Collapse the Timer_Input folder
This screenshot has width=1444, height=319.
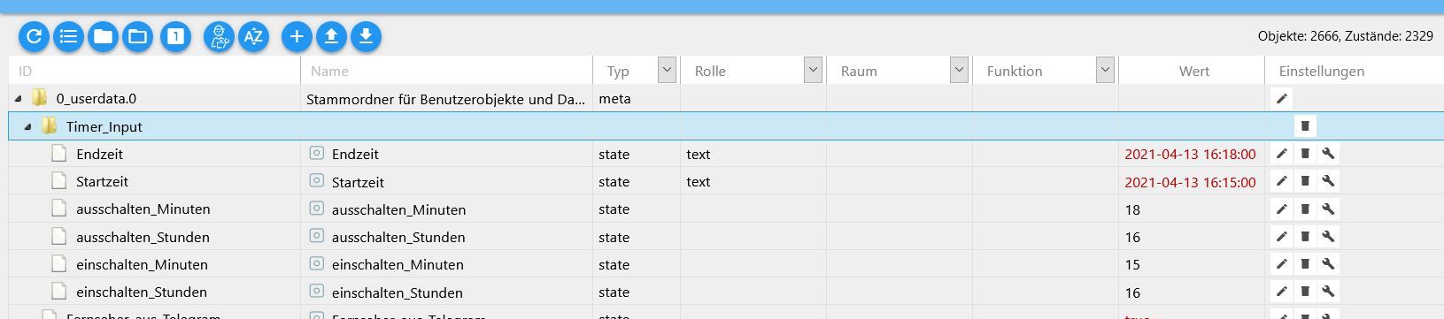pyautogui.click(x=27, y=126)
